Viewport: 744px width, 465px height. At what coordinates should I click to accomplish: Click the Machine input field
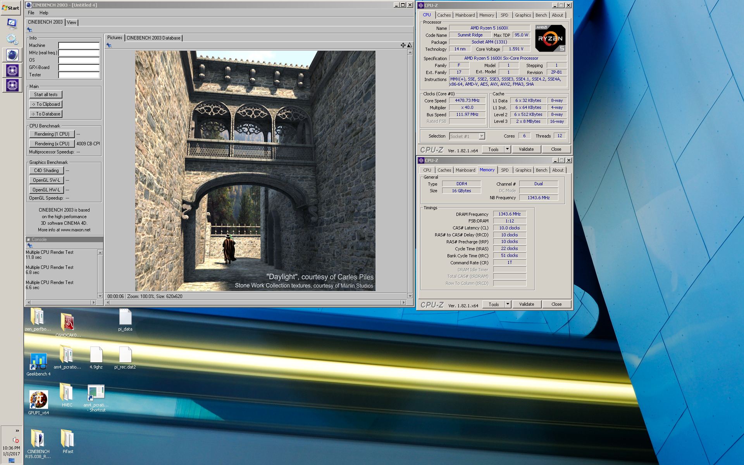(x=79, y=45)
